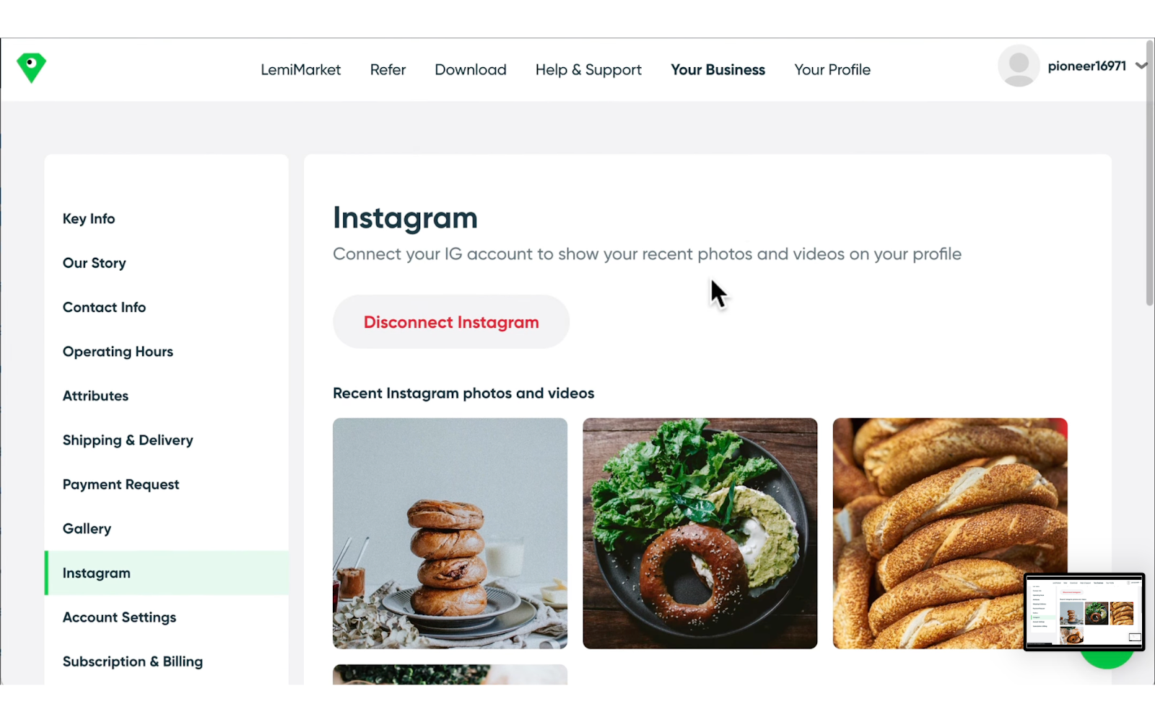The height and width of the screenshot is (722, 1155).
Task: Open Subscription & Billing settings
Action: [x=133, y=661]
